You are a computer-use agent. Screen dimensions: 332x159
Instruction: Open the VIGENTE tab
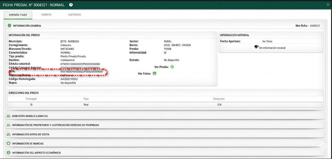[46, 15]
